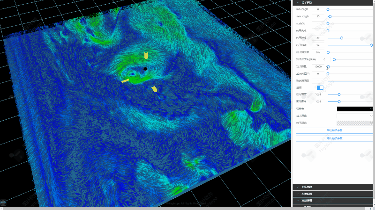Image resolution: width=375 pixels, height=210 pixels.
Task: Expand the second collapsed dark section header
Action: coord(333,194)
